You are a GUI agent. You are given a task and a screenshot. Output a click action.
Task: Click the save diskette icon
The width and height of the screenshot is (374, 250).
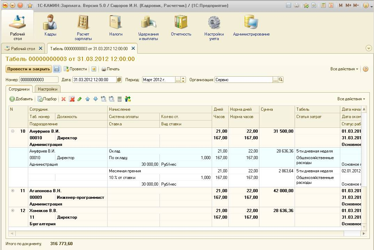[x=57, y=69]
